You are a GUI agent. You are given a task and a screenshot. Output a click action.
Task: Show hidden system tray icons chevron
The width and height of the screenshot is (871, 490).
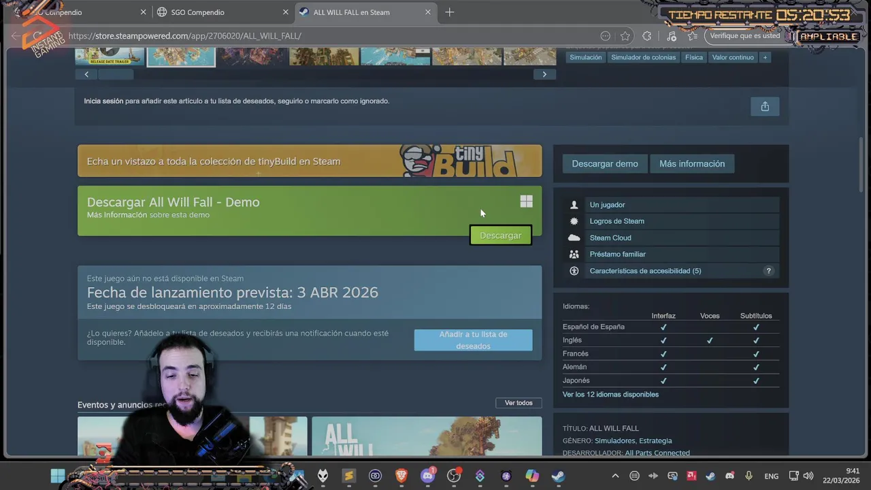(615, 476)
